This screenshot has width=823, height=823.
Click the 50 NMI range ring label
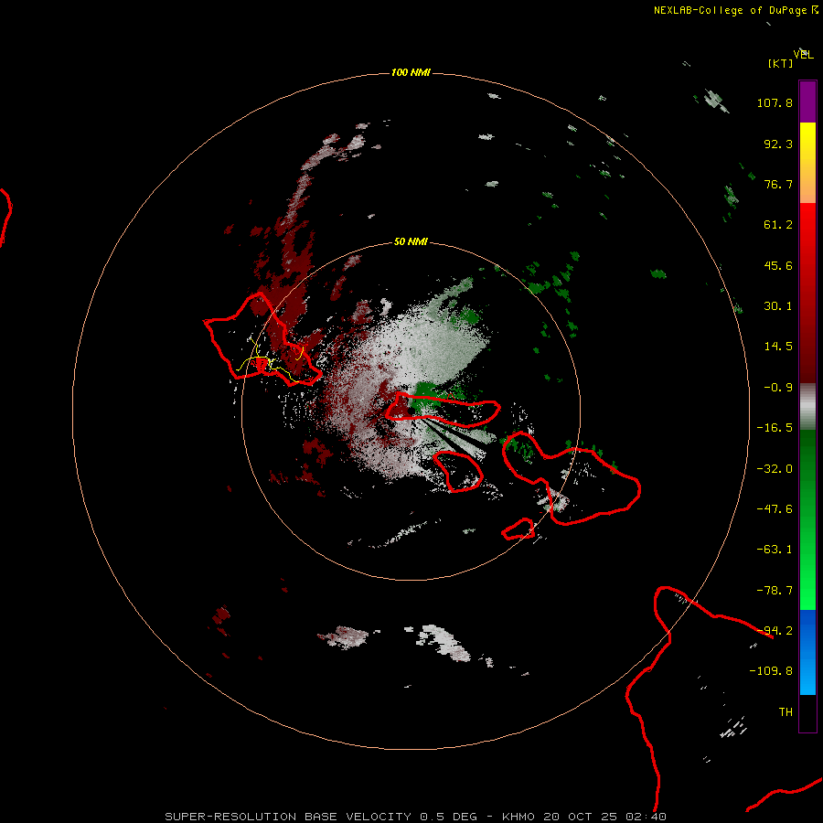click(411, 241)
